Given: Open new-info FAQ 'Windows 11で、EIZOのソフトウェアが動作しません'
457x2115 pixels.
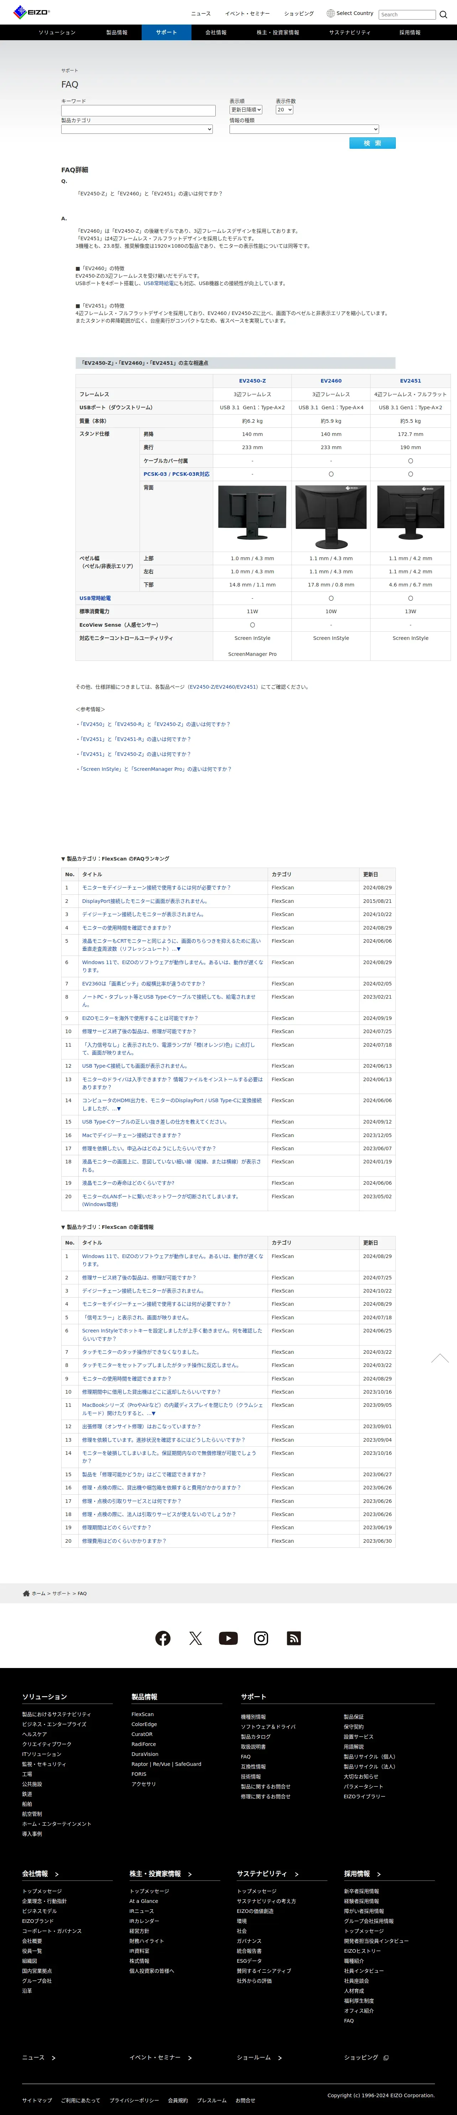Looking at the screenshot, I should click(172, 1260).
